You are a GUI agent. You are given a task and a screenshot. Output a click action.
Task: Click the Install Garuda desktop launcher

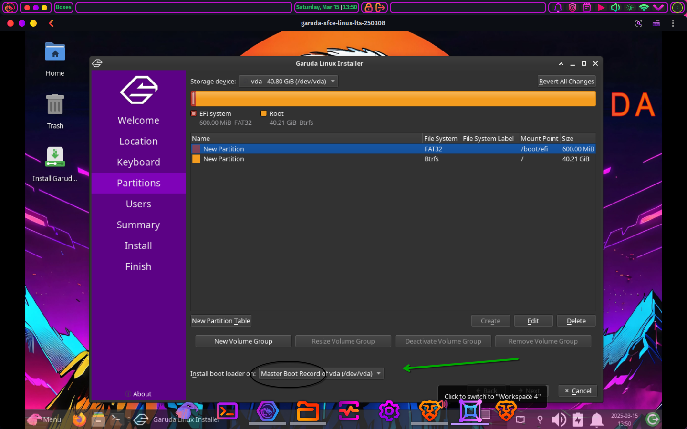[55, 164]
